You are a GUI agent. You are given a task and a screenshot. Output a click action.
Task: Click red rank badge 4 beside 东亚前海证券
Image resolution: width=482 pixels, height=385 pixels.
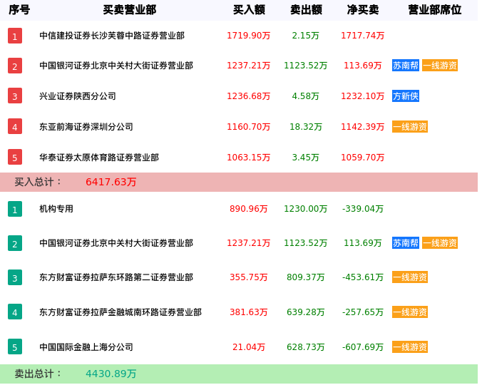coord(15,127)
